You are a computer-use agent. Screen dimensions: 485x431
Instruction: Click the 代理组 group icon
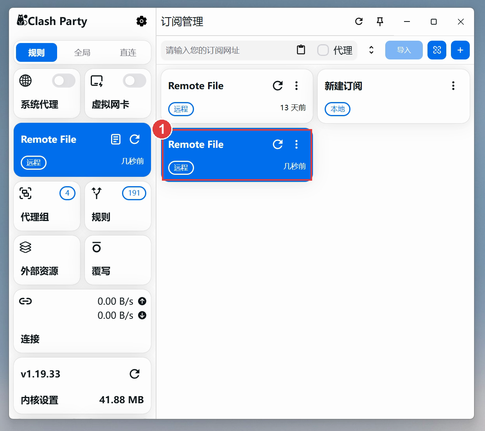coord(26,193)
